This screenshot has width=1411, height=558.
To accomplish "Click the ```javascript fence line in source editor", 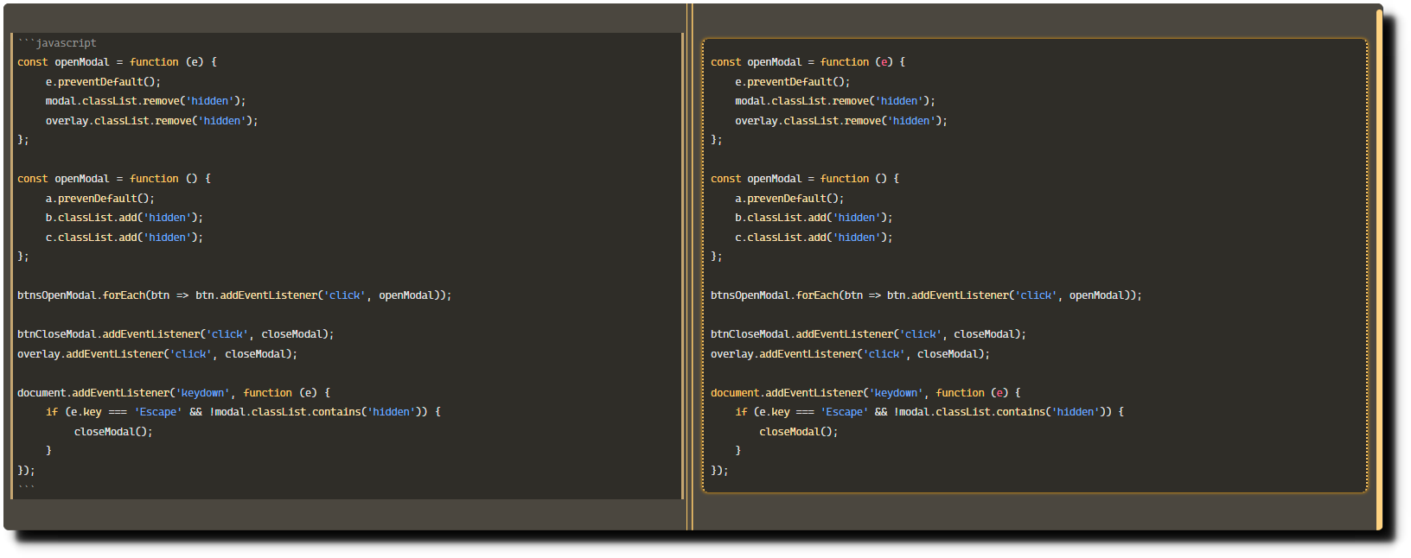I will (x=57, y=43).
